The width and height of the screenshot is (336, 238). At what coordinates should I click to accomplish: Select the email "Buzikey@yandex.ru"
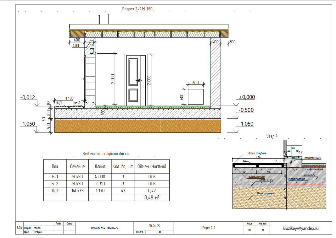coord(301,228)
